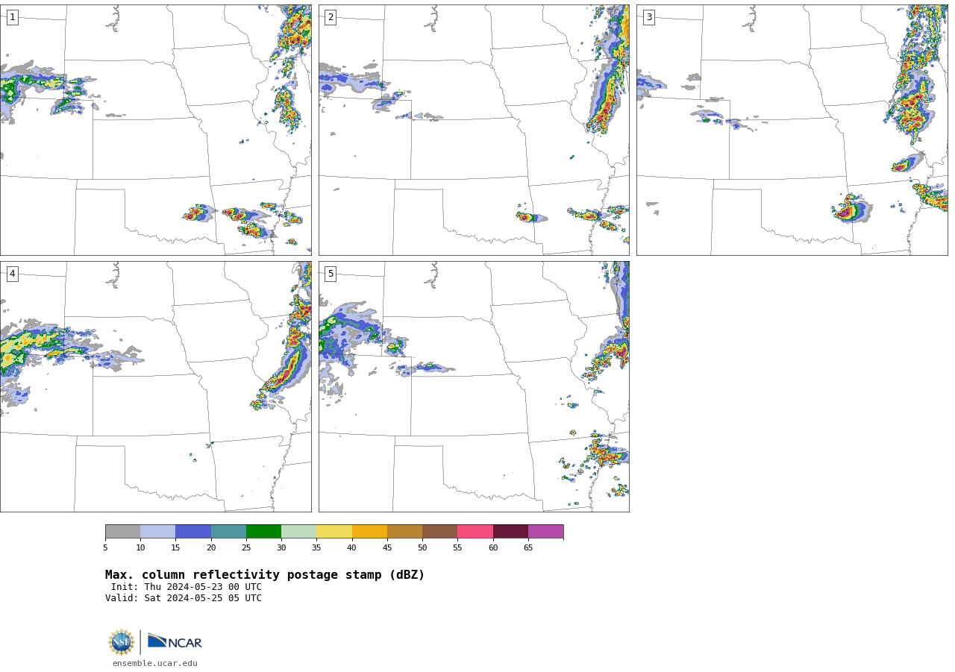Click the tan 45-50 dBZ swatch
Image resolution: width=955 pixels, height=672 pixels.
(x=404, y=532)
